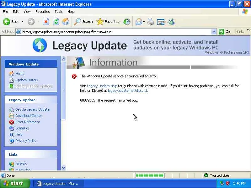Click red X icon beside Error Reference
The image size is (251, 188).
[x=12, y=122]
